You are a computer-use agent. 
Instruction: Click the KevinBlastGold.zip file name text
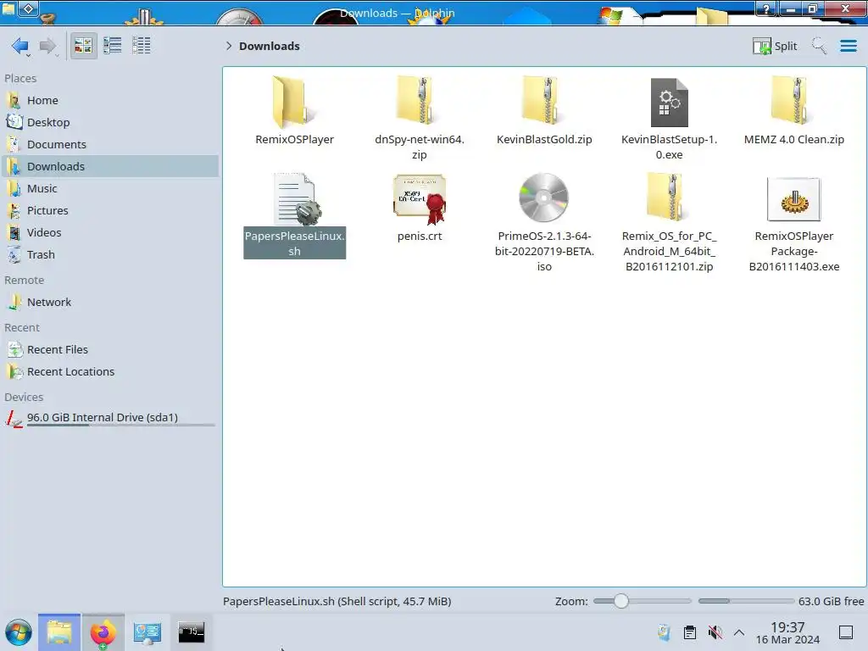544,140
